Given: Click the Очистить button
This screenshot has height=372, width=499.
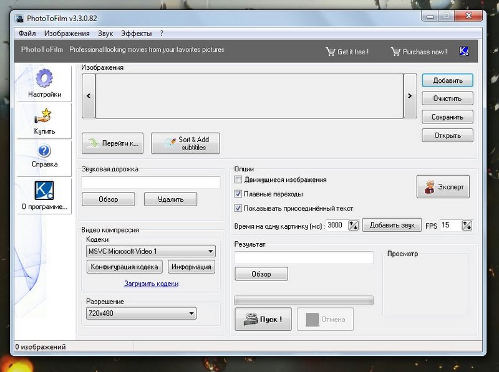Looking at the screenshot, I should [x=447, y=98].
